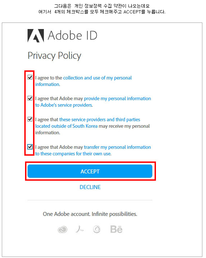The width and height of the screenshot is (206, 258).
Task: Open 'transfer my personal information' link
Action: tap(118, 147)
